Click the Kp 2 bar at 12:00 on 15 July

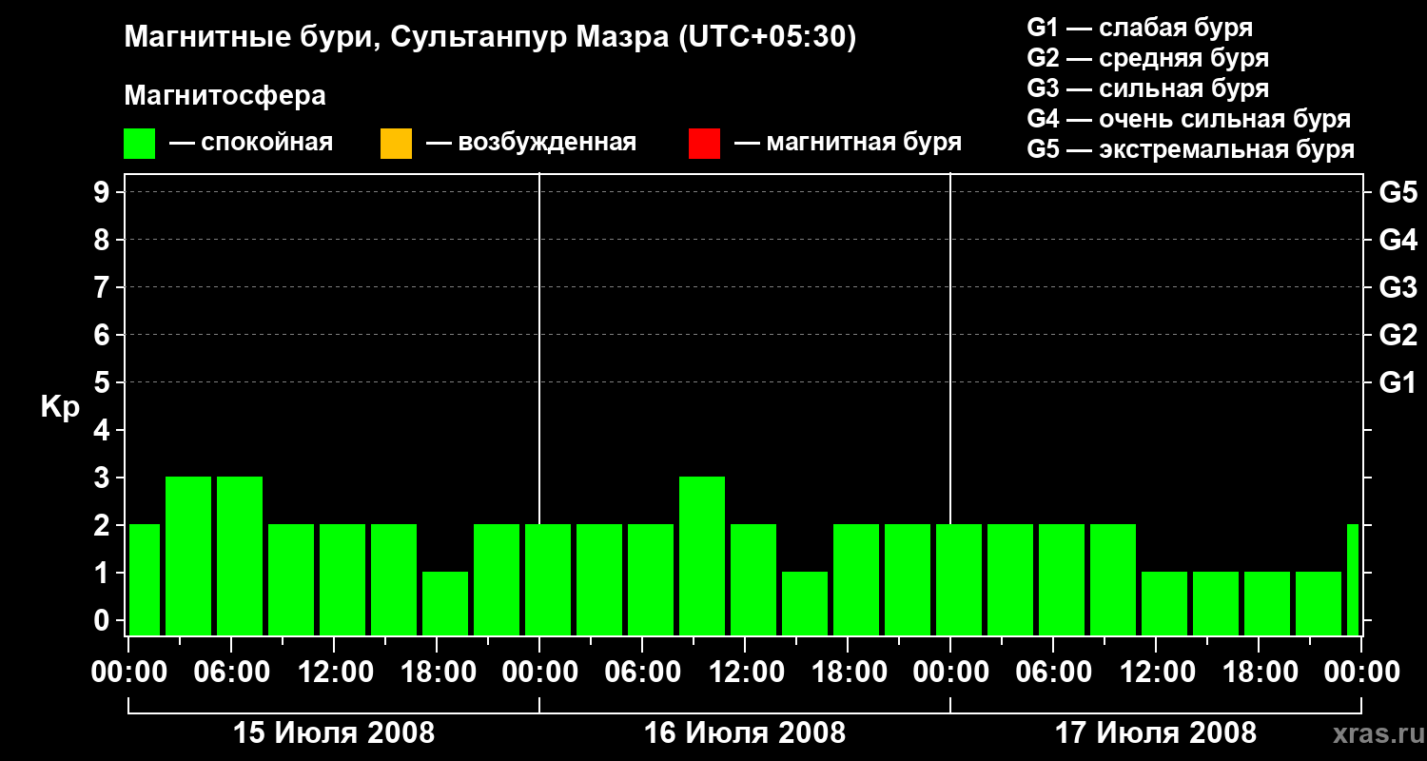(342, 579)
